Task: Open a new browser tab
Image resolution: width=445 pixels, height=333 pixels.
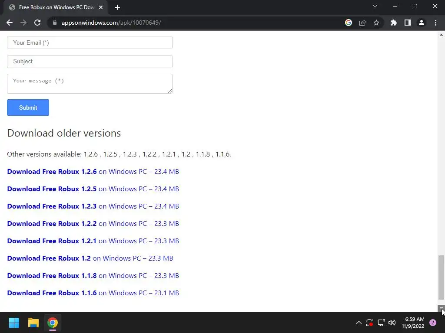Action: tap(117, 8)
